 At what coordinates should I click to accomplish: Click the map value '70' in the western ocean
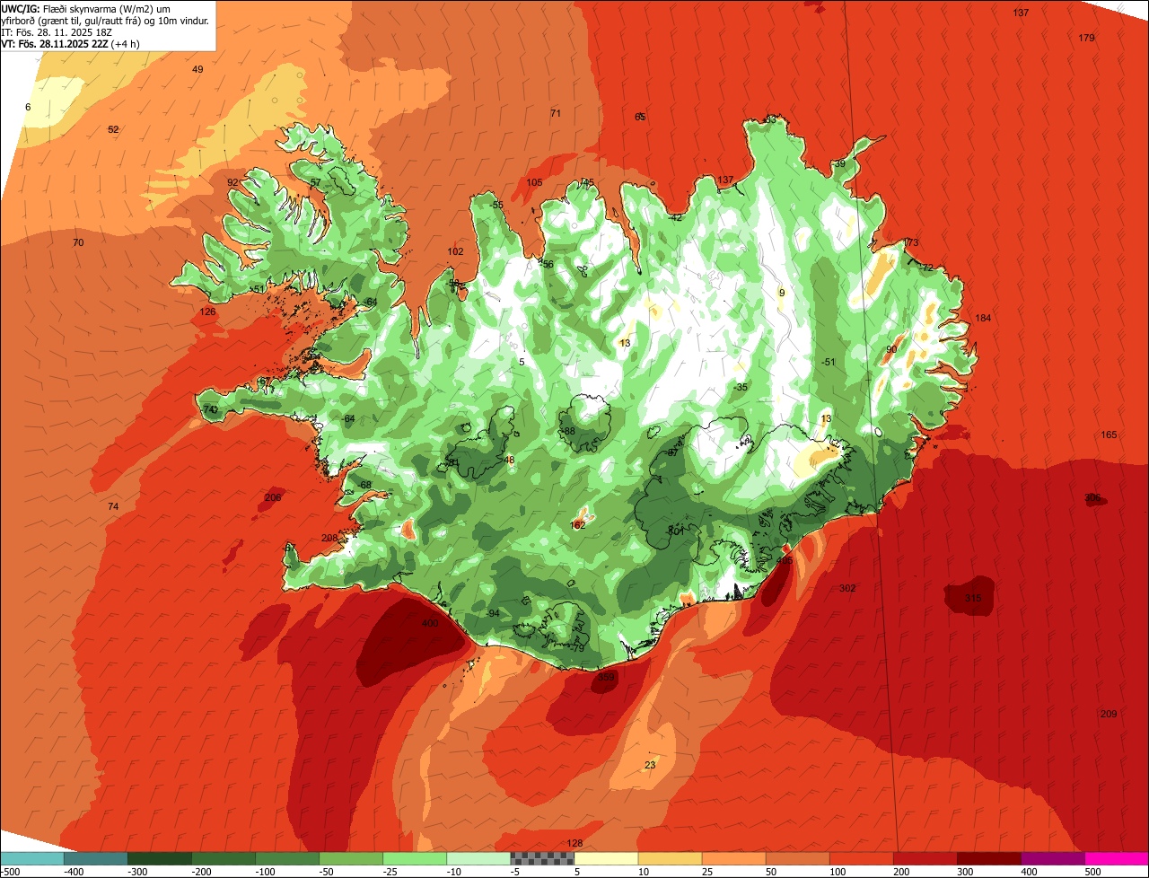coord(78,242)
